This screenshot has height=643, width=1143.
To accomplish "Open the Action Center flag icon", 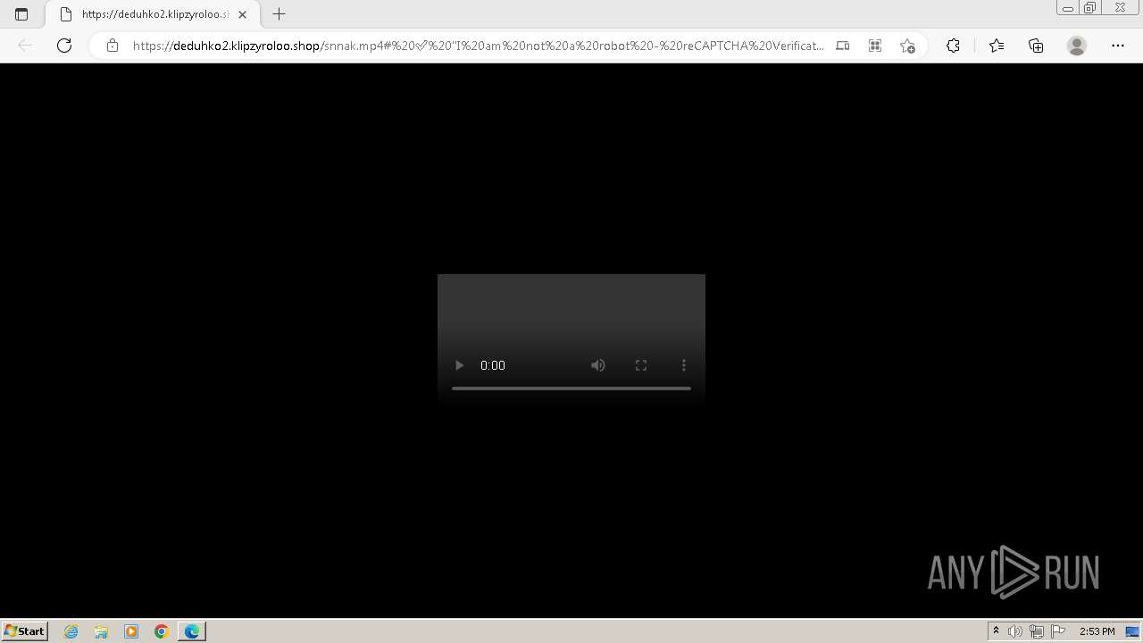I will (1058, 631).
